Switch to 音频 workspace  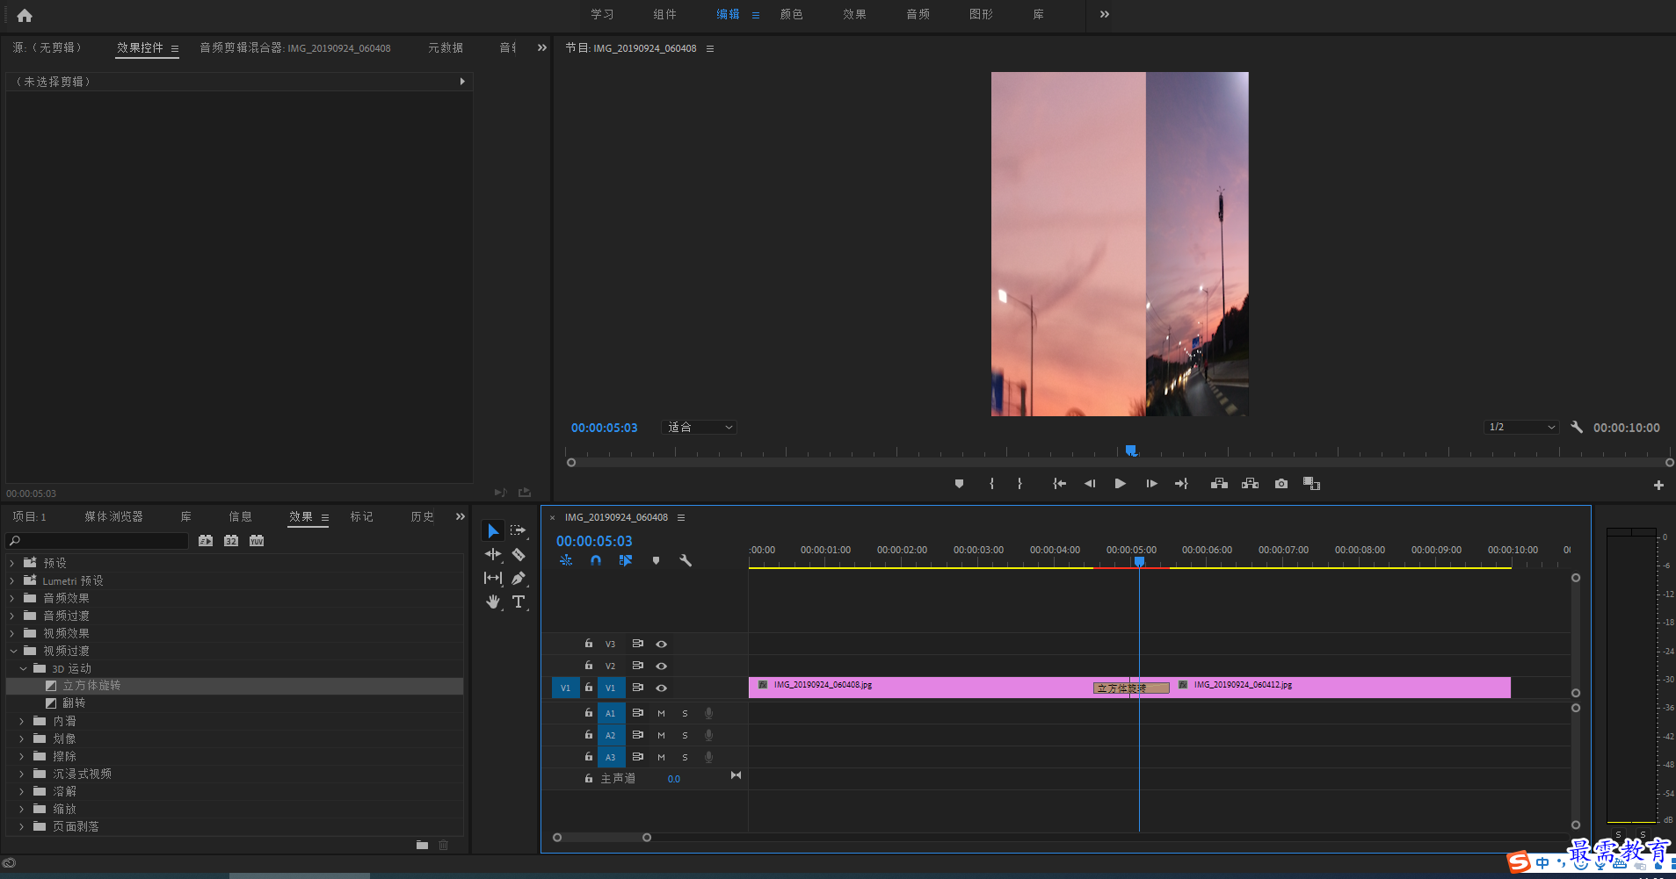pyautogui.click(x=918, y=14)
